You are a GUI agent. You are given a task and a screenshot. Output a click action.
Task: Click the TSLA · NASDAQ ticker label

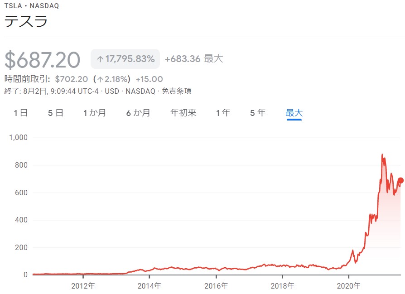point(32,6)
